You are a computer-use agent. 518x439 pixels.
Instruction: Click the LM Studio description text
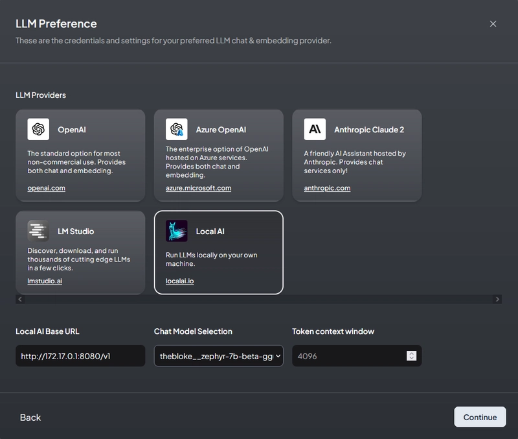[x=78, y=259]
